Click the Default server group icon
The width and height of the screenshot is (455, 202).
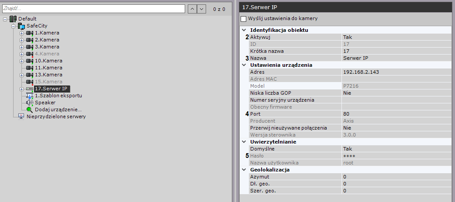13,19
